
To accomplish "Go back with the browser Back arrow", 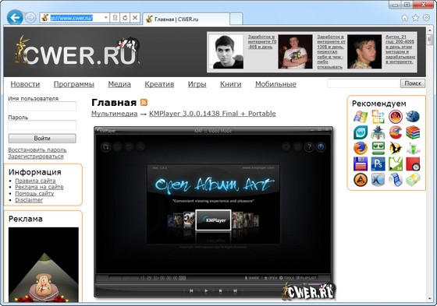I will [15, 18].
